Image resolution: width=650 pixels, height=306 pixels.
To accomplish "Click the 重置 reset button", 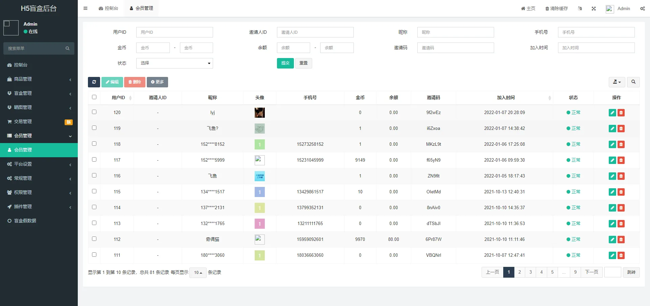I will tap(303, 63).
